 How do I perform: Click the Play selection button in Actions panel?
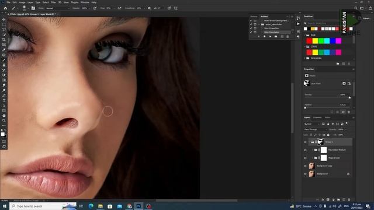click(x=270, y=36)
